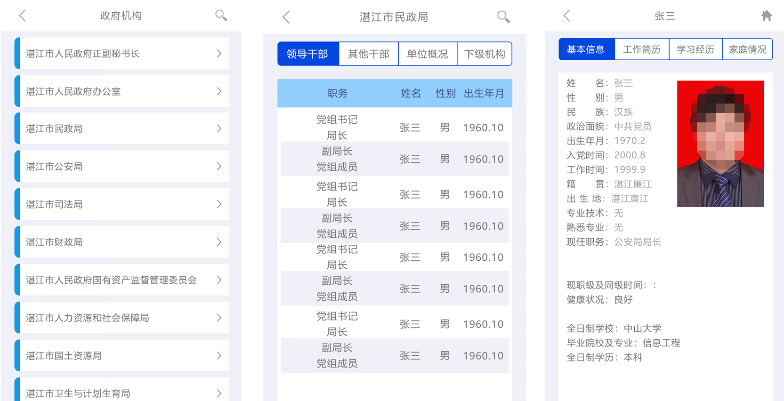Expand 湛江市人民政府正副秘书长 chevron
Screen dimensions: 784x401
219,54
